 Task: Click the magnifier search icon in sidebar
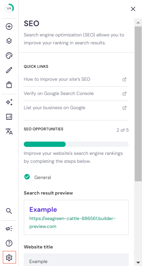pos(9,211)
